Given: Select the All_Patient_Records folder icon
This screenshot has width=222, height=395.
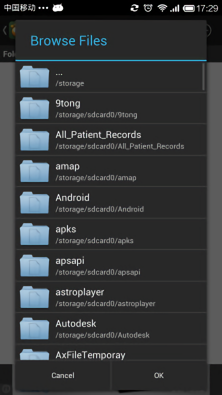Looking at the screenshot, I should [x=34, y=140].
